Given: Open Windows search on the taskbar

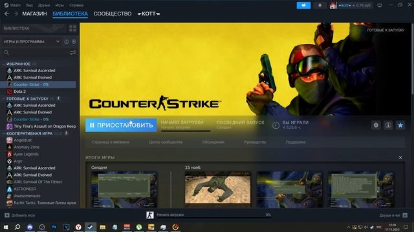Looking at the screenshot, I should coord(17,227).
